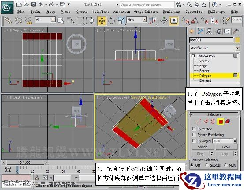244x190 pixels.
Task: Undo the last action
Action: 41,4
